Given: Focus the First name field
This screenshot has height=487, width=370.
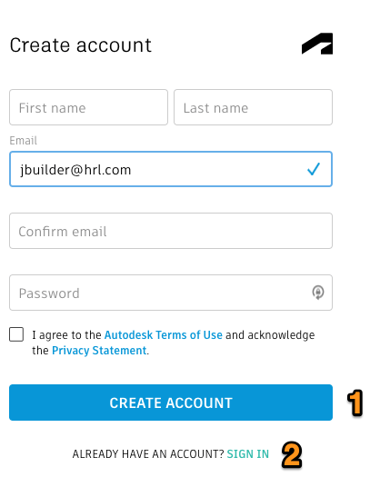Looking at the screenshot, I should (88, 107).
